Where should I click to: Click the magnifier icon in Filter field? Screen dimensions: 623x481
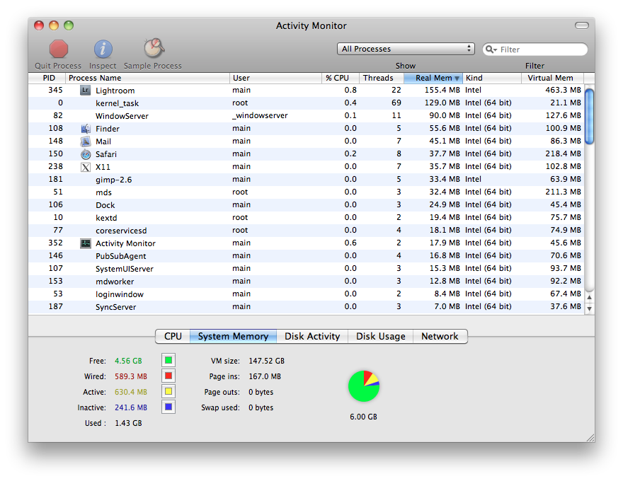coord(491,50)
